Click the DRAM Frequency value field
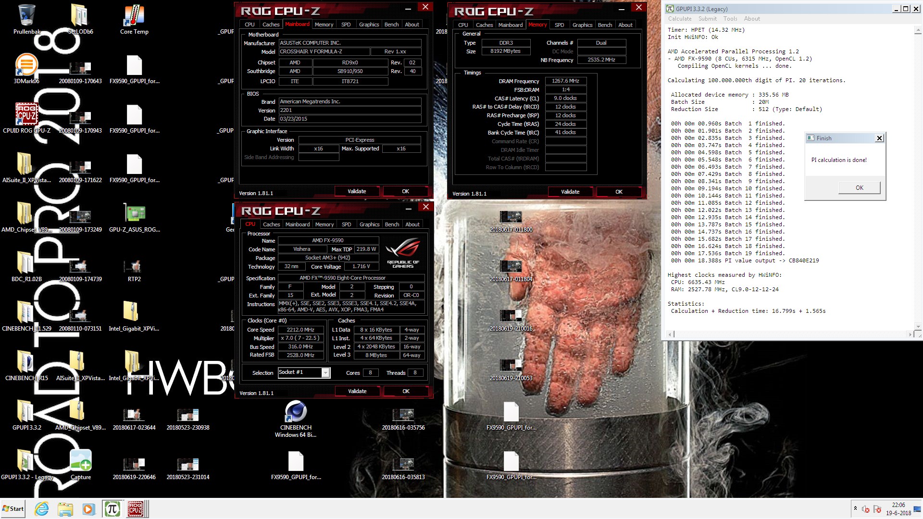This screenshot has width=923, height=519. click(565, 81)
